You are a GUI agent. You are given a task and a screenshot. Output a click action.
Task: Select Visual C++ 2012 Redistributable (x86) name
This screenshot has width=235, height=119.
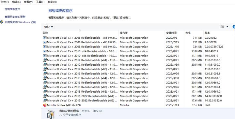pyautogui.click(x=82, y=69)
